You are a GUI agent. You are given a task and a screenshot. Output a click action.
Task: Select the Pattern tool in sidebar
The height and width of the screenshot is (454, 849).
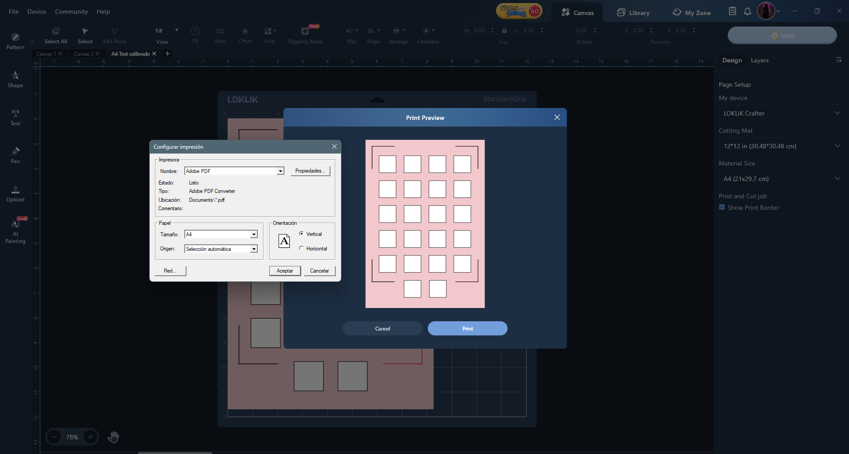tap(15, 41)
